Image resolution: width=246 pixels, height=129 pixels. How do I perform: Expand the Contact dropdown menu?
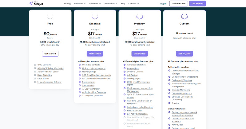(x=134, y=4)
